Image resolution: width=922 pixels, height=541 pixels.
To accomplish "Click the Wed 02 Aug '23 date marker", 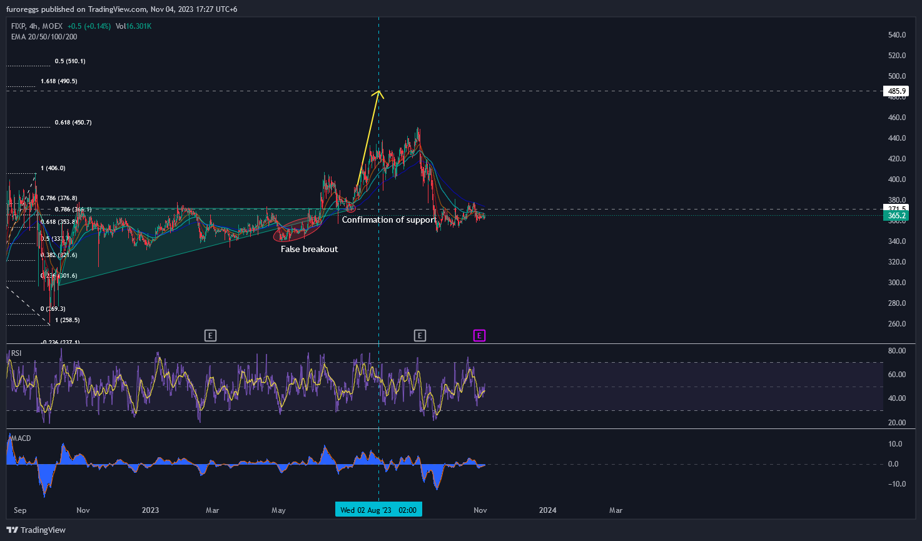I will [378, 510].
